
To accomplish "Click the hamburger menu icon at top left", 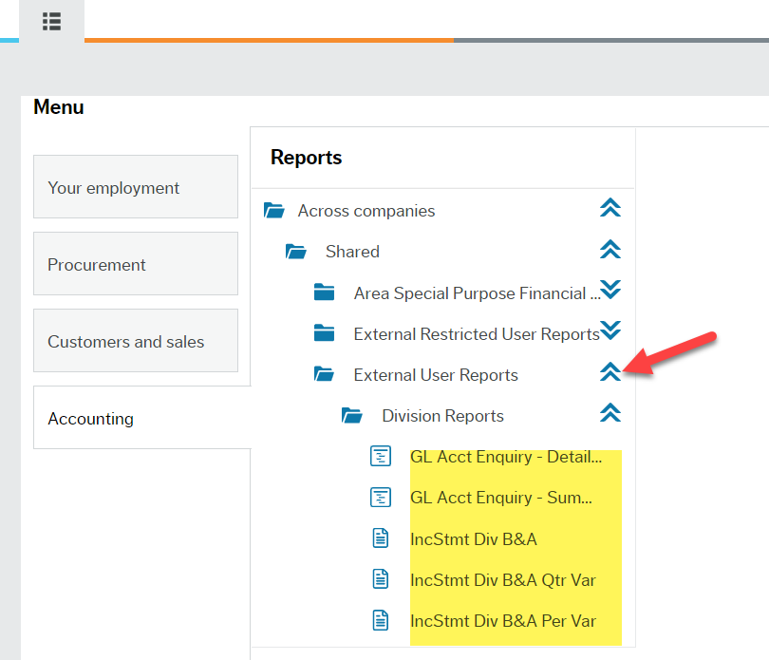I will (x=51, y=21).
